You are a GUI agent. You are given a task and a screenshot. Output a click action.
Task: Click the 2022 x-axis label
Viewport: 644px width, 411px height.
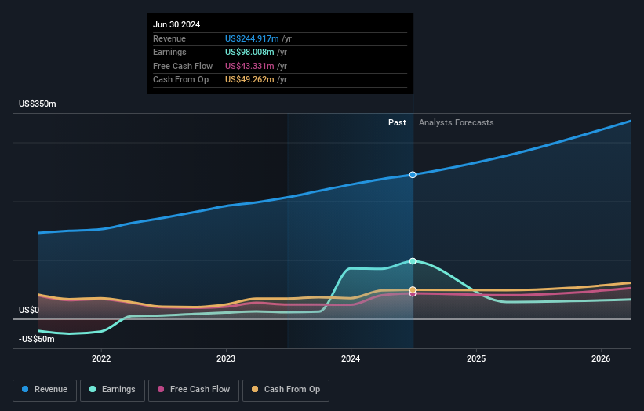(101, 359)
